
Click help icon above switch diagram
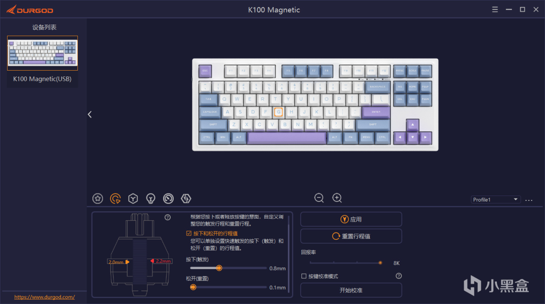(x=168, y=217)
